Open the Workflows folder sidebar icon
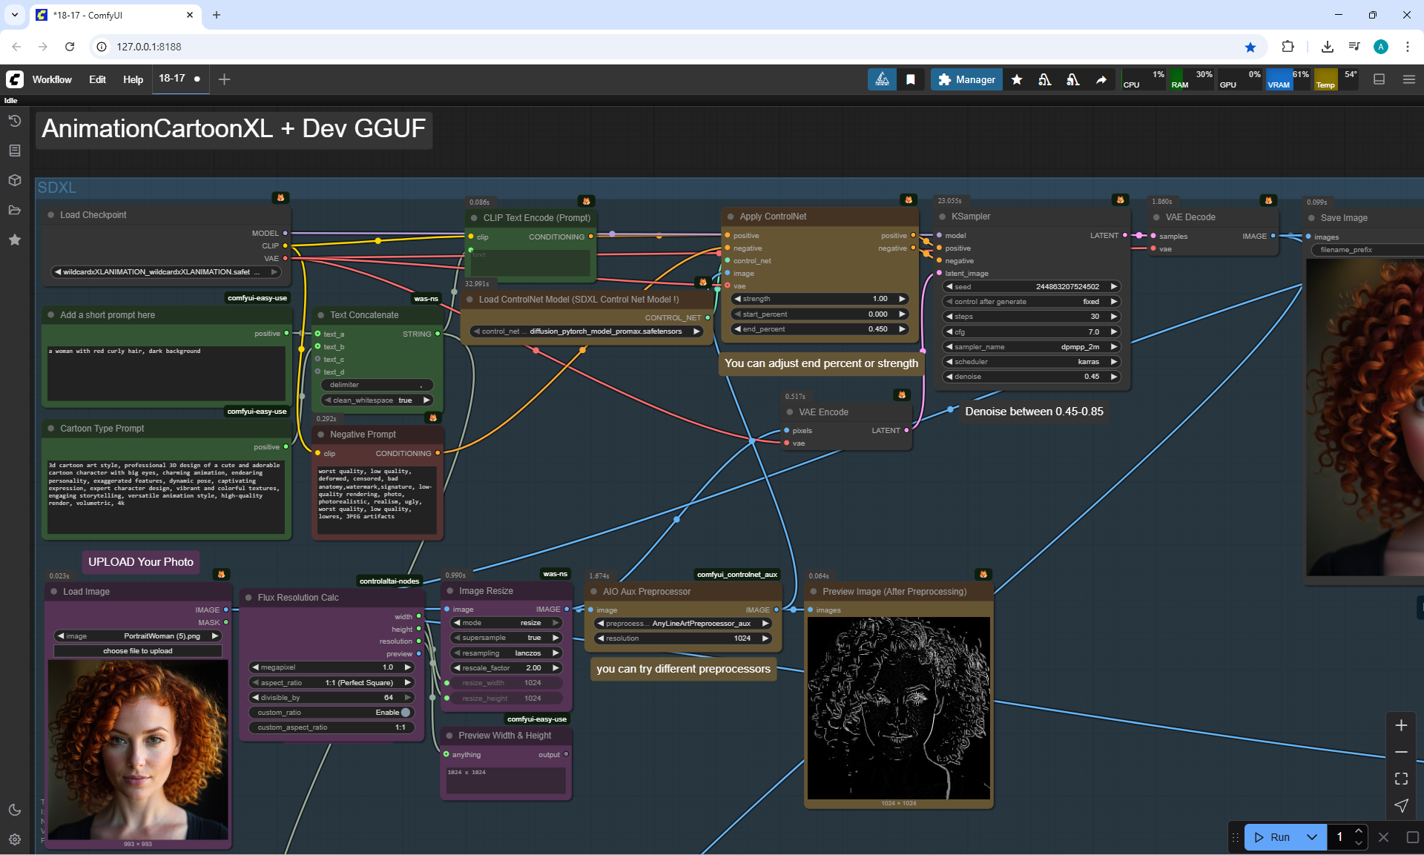1424x855 pixels. 15,210
